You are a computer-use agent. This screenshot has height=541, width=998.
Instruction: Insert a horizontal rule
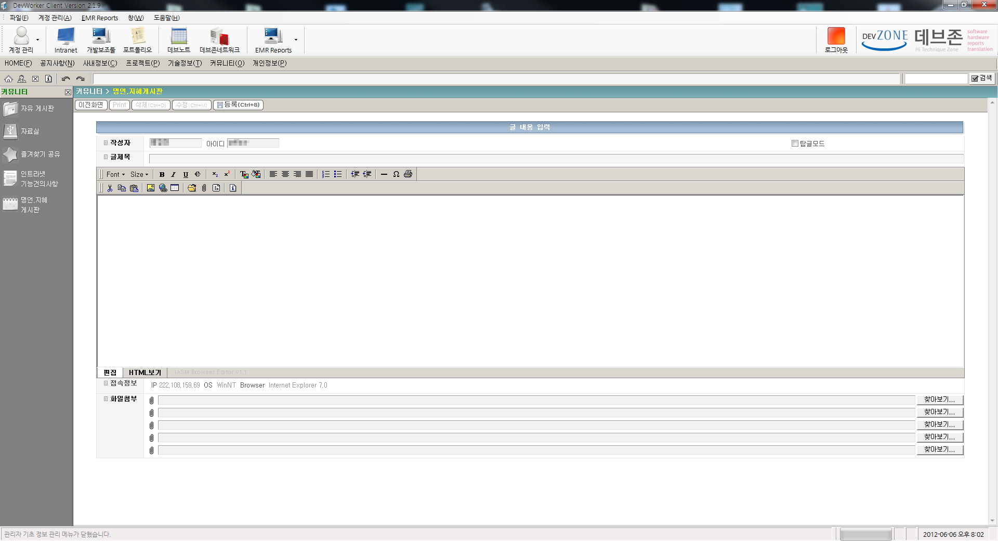(x=384, y=174)
